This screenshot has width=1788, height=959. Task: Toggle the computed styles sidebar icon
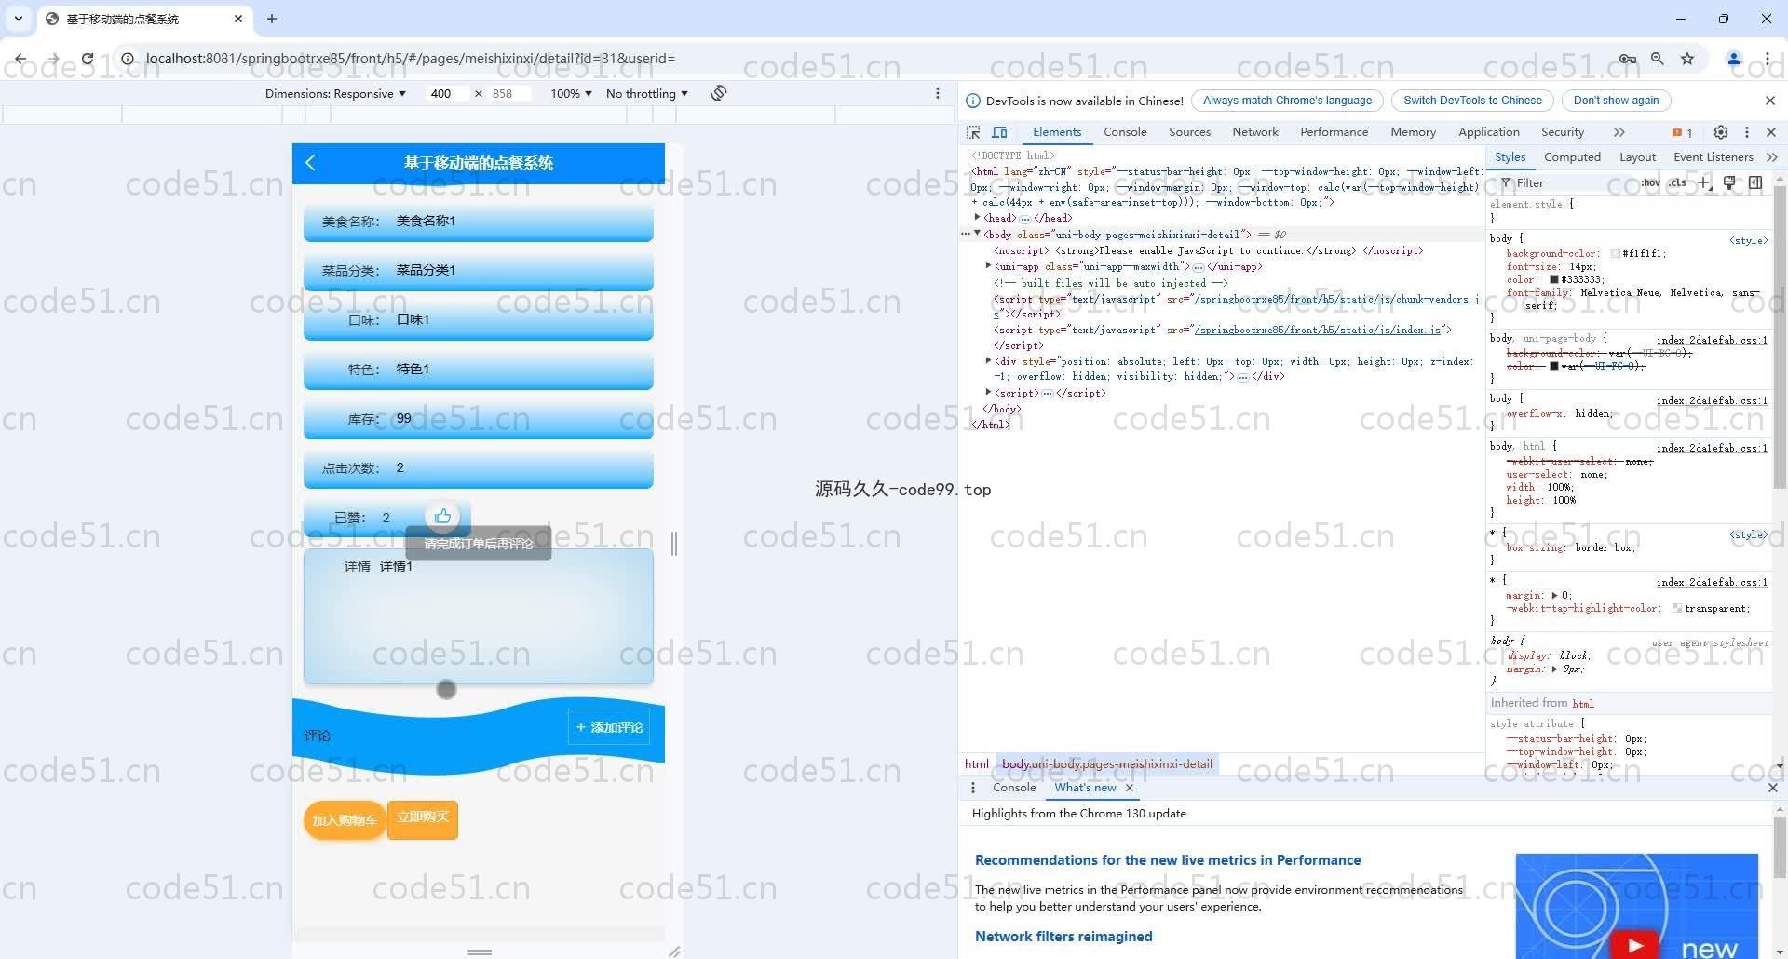pos(1755,182)
